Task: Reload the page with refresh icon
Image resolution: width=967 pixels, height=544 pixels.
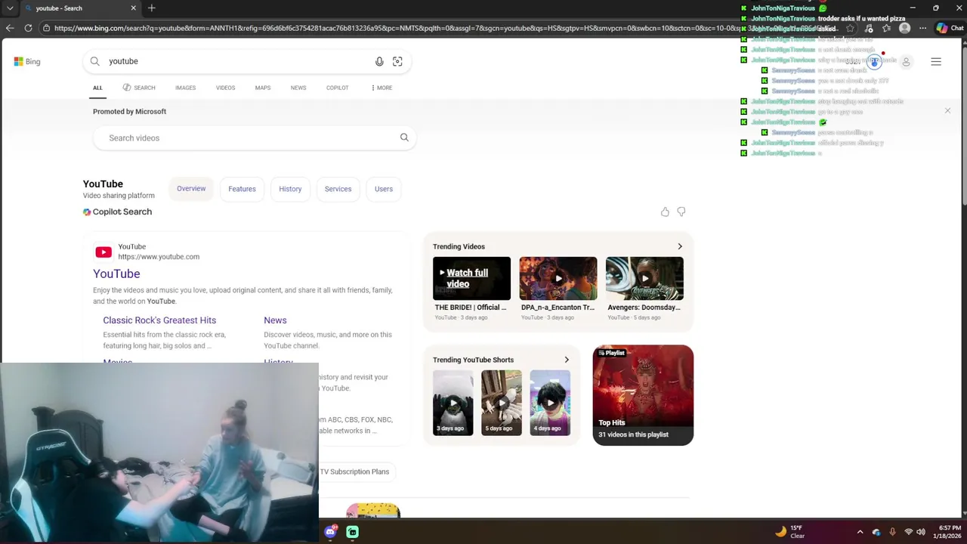Action: pos(28,28)
